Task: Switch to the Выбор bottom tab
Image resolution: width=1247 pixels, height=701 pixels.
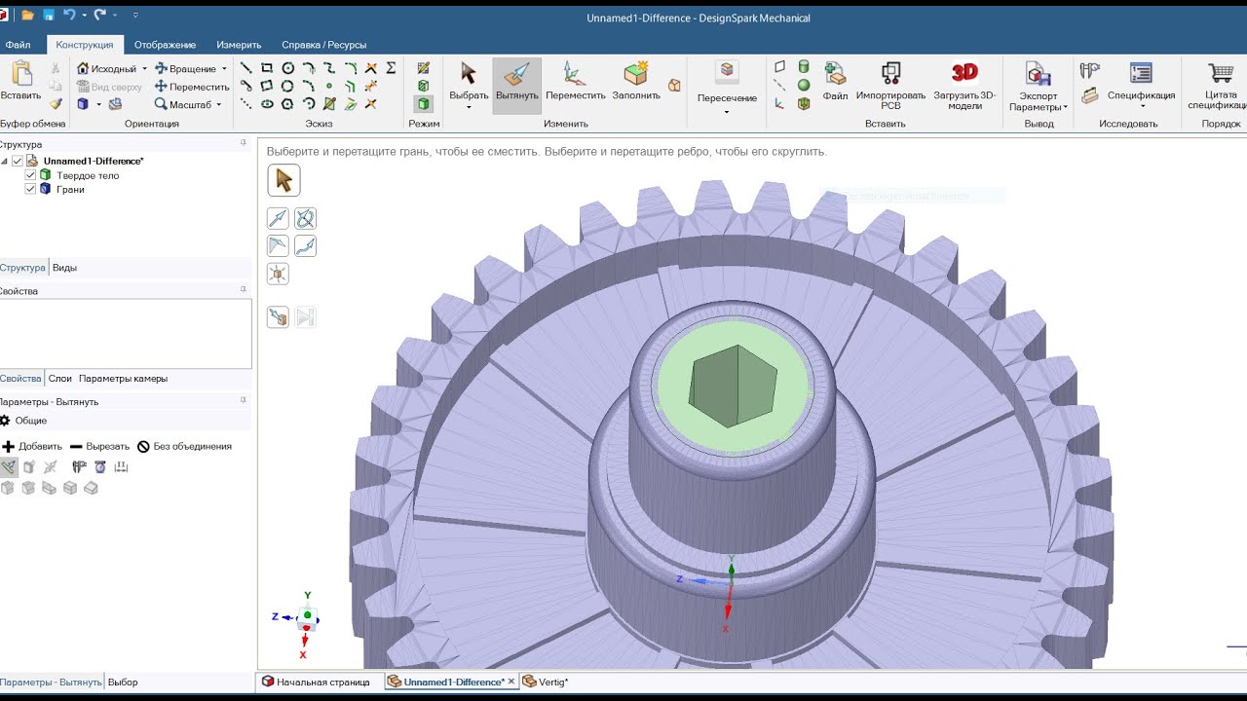Action: coord(123,683)
